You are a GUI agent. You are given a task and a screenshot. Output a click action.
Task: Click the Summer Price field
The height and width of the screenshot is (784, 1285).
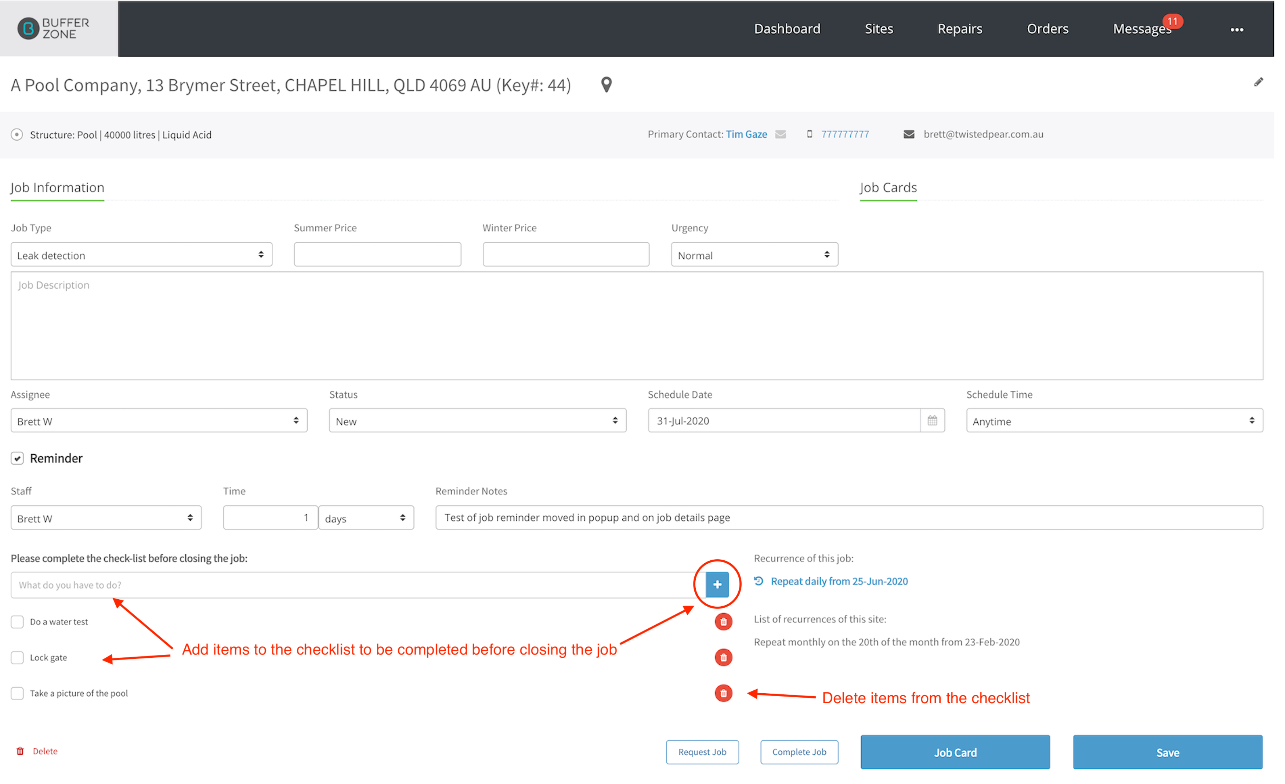click(x=377, y=254)
